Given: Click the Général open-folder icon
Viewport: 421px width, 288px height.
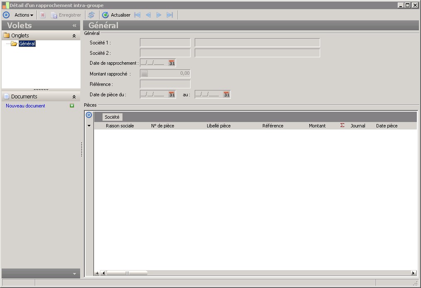Looking at the screenshot, I should tap(14, 44).
